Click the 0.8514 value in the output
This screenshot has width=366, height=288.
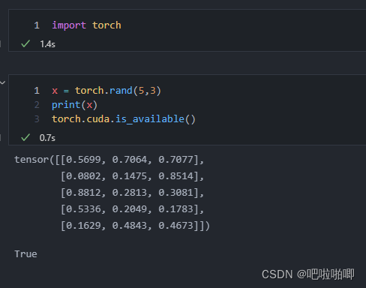click(x=176, y=176)
